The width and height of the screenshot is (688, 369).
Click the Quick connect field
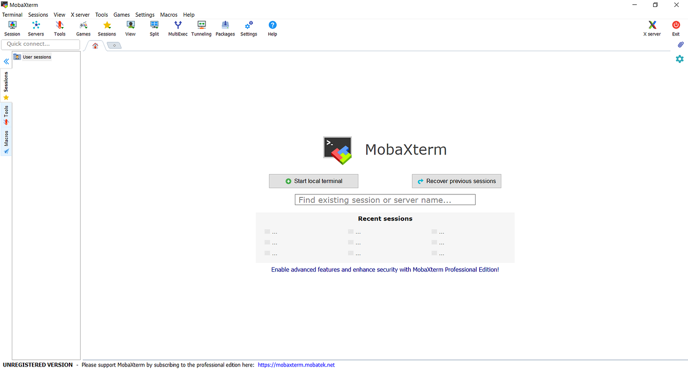tap(40, 44)
